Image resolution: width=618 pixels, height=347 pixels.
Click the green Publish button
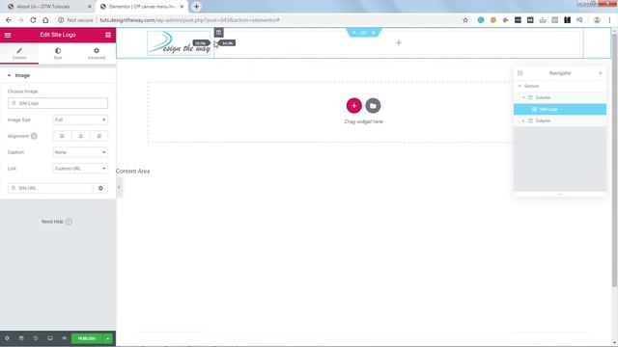pos(87,338)
